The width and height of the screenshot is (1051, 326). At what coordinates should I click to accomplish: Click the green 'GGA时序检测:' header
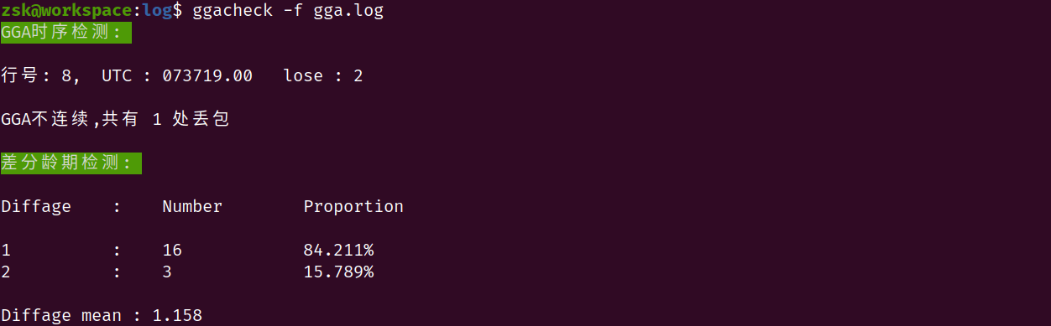click(66, 33)
